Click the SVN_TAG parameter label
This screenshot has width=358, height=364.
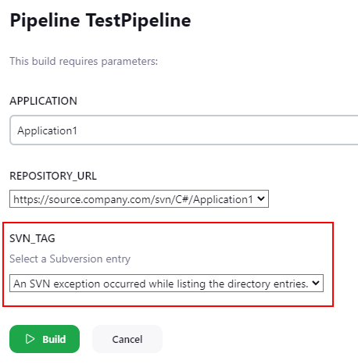tap(32, 238)
